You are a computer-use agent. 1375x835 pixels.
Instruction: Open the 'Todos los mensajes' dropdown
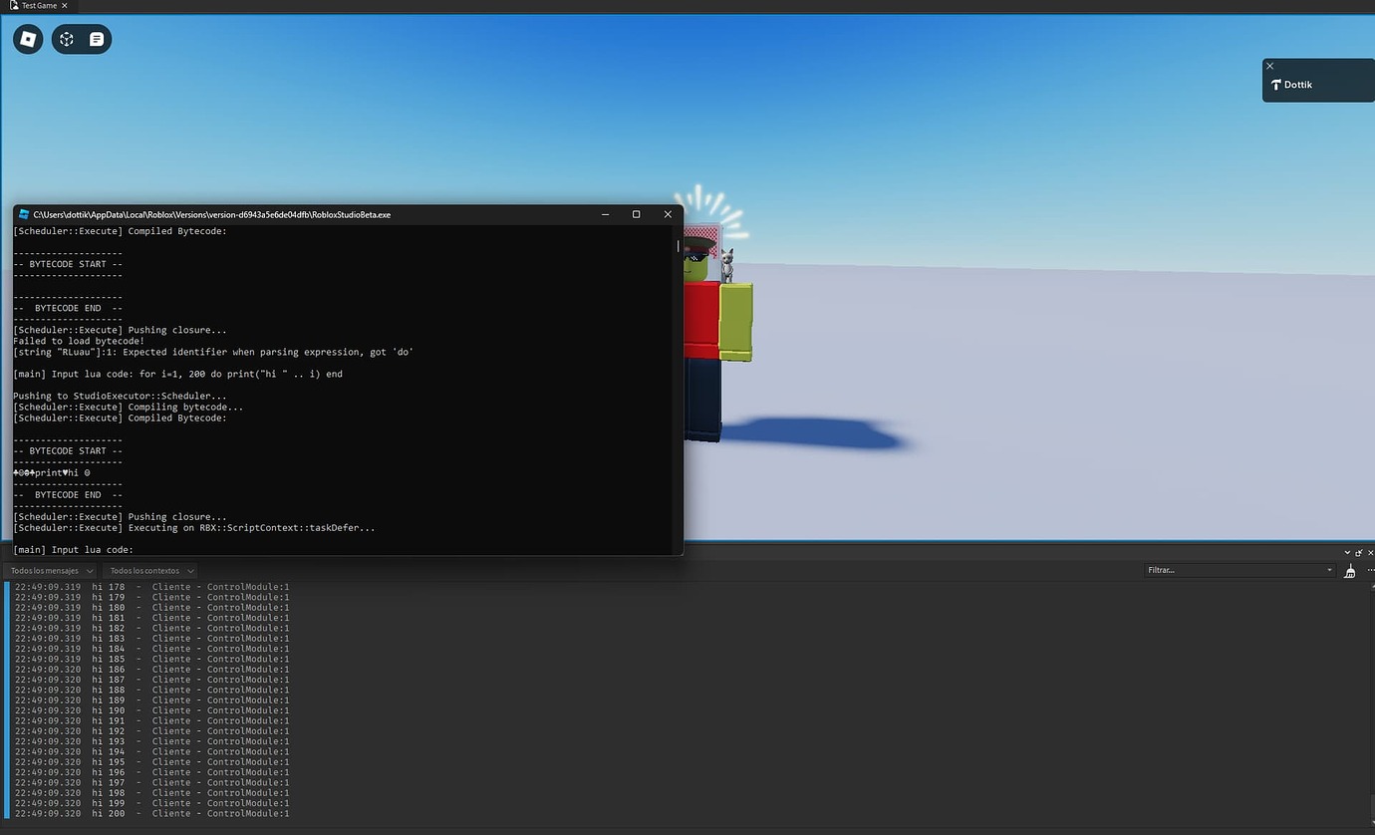(x=50, y=570)
